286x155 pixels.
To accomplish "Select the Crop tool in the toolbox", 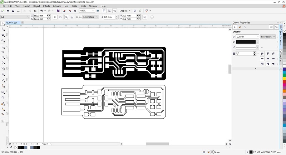I will 3,35.
